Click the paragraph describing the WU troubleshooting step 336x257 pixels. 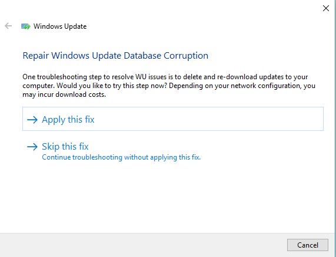click(x=169, y=86)
